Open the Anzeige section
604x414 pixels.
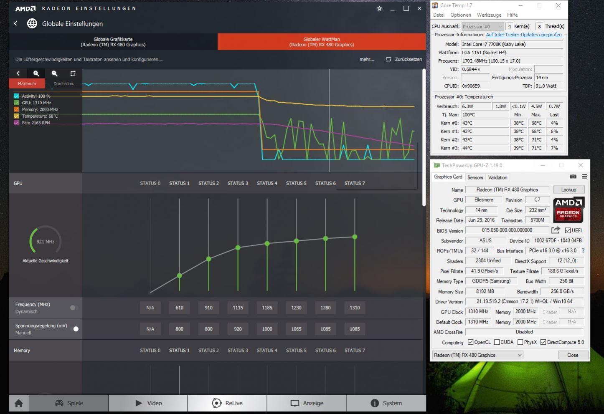307,403
